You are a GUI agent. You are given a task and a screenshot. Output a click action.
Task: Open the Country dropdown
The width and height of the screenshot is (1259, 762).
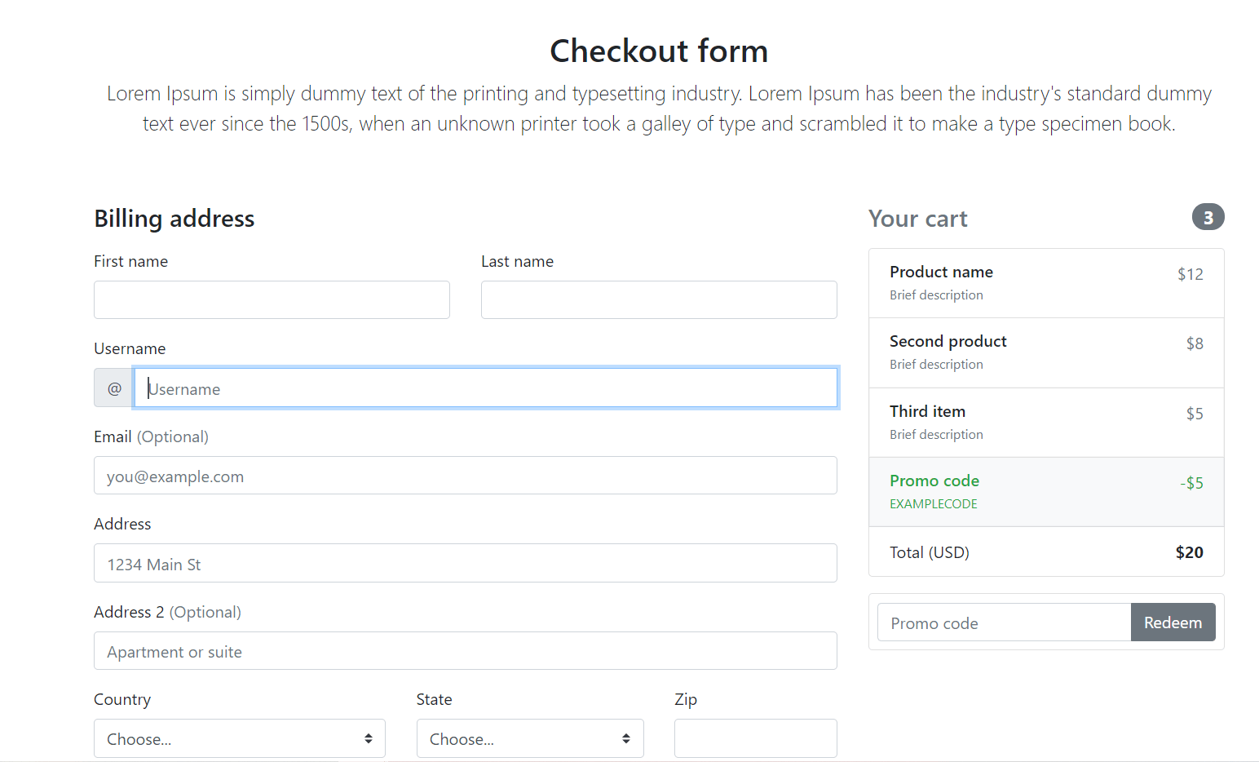pyautogui.click(x=239, y=738)
